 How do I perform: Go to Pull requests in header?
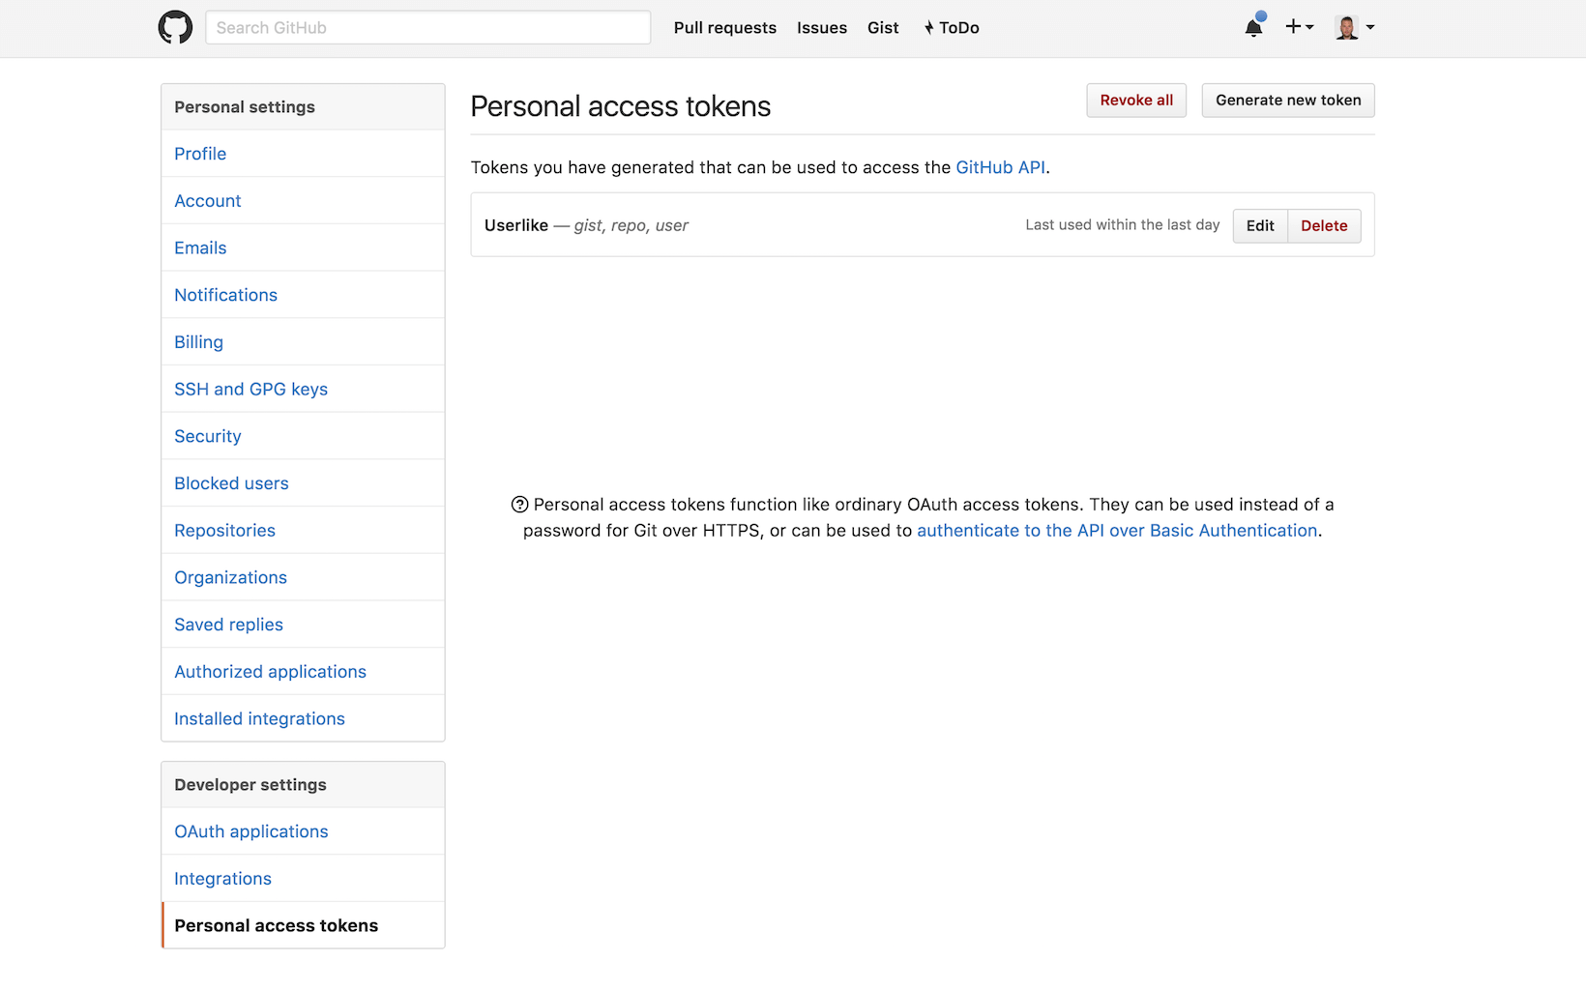(x=724, y=28)
